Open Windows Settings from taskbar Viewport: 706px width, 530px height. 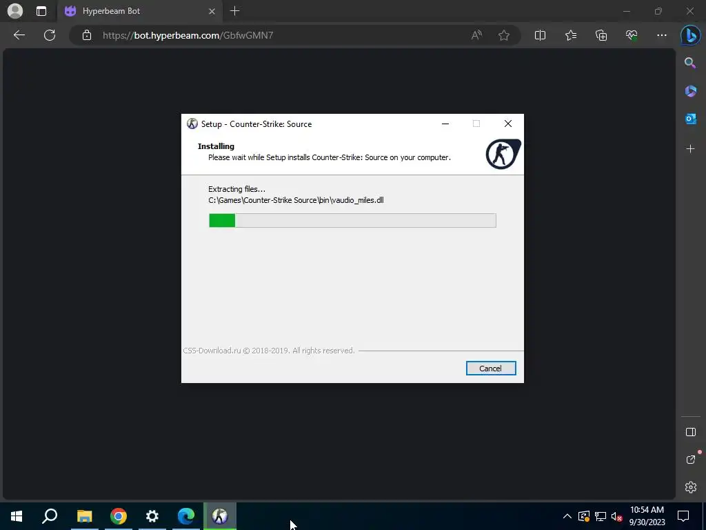click(152, 516)
